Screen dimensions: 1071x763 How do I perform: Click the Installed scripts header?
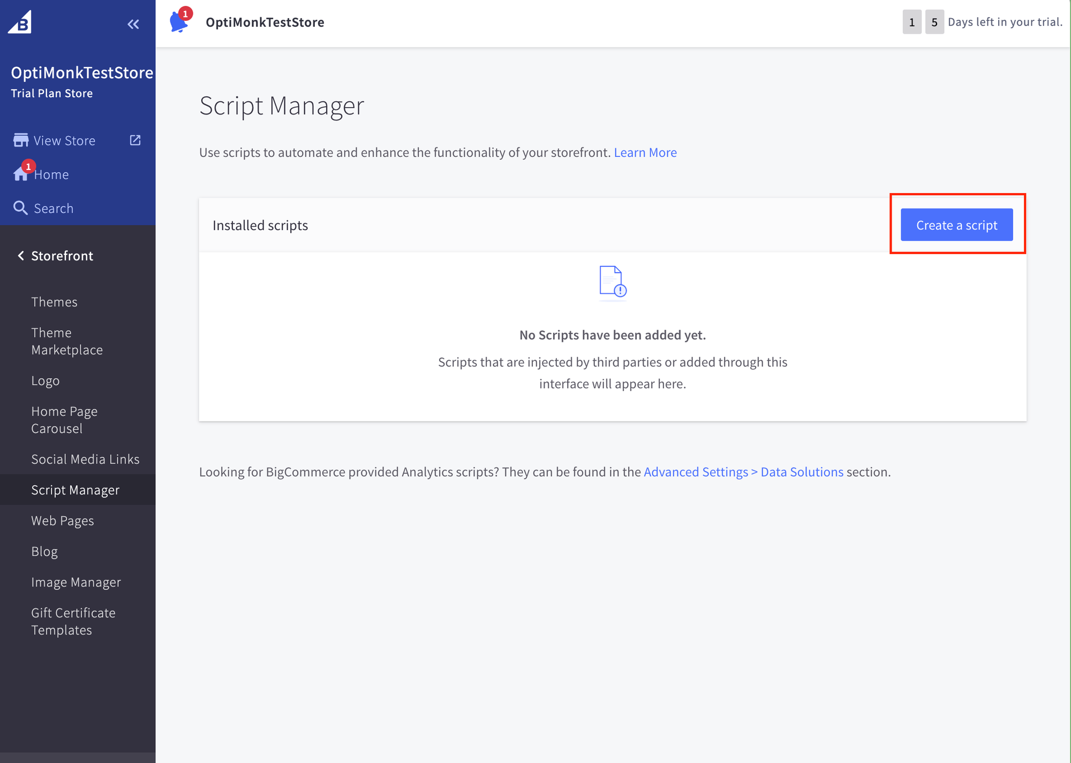(x=260, y=225)
